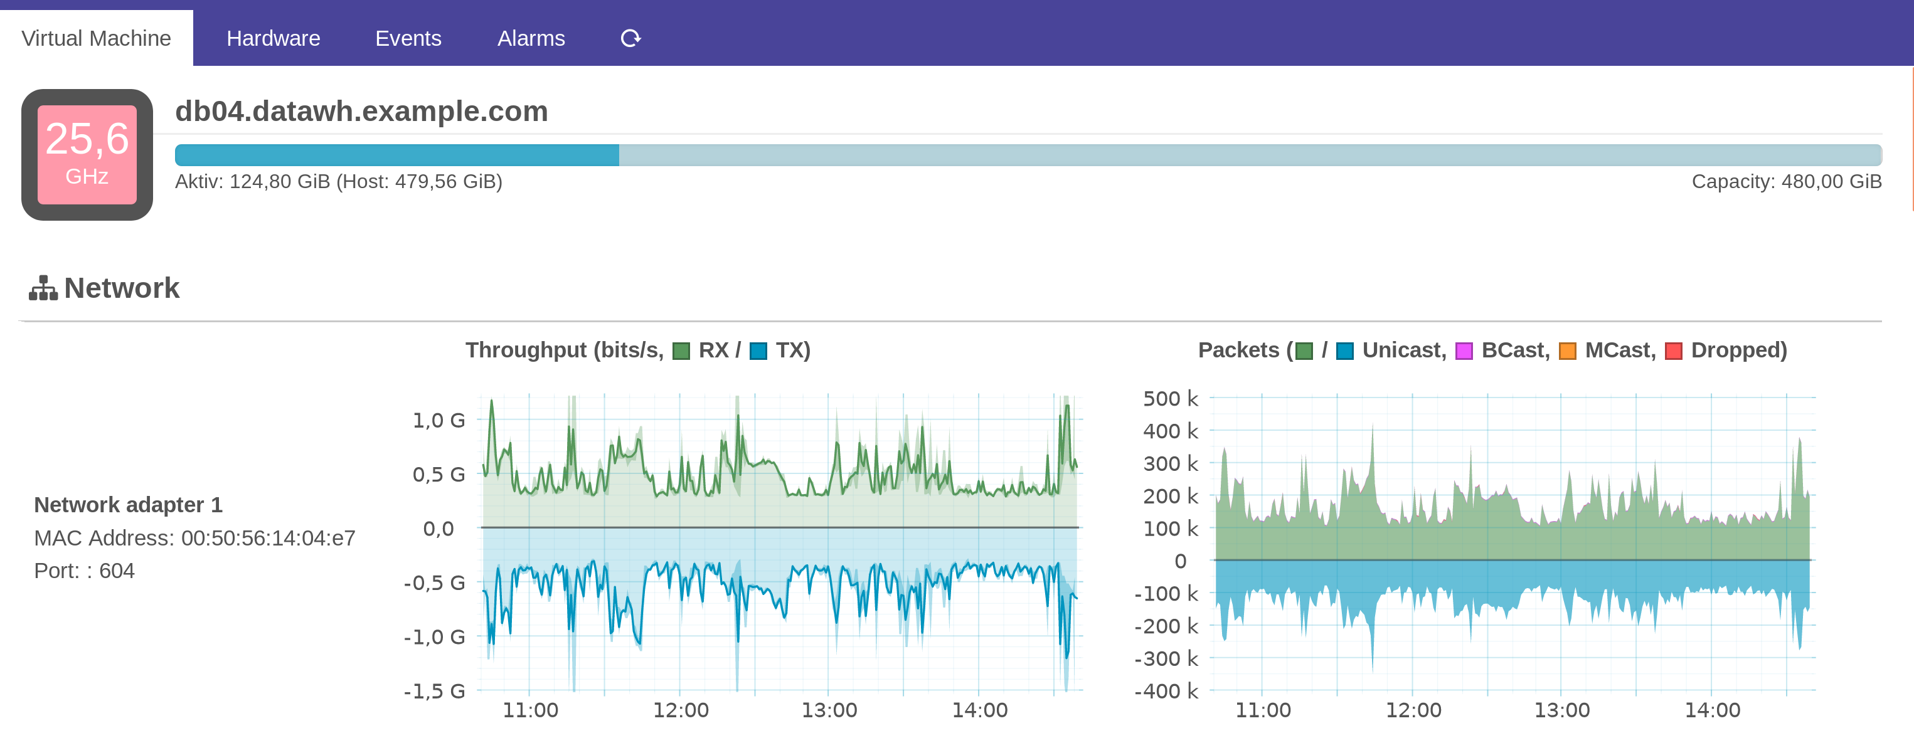1914x748 pixels.
Task: Click the Network section icon
Action: [43, 288]
